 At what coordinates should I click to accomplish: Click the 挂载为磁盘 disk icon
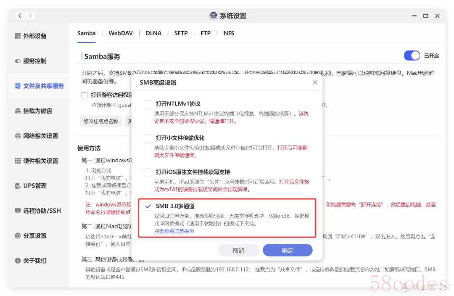[x=18, y=111]
